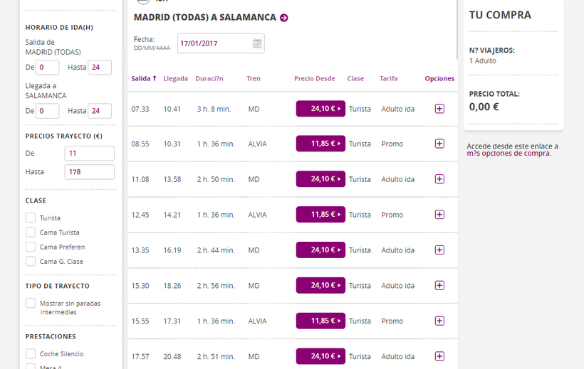Click arrow icon next to Madrid-Salamanca heading
Viewport: 584px width, 369px height.
(x=284, y=18)
